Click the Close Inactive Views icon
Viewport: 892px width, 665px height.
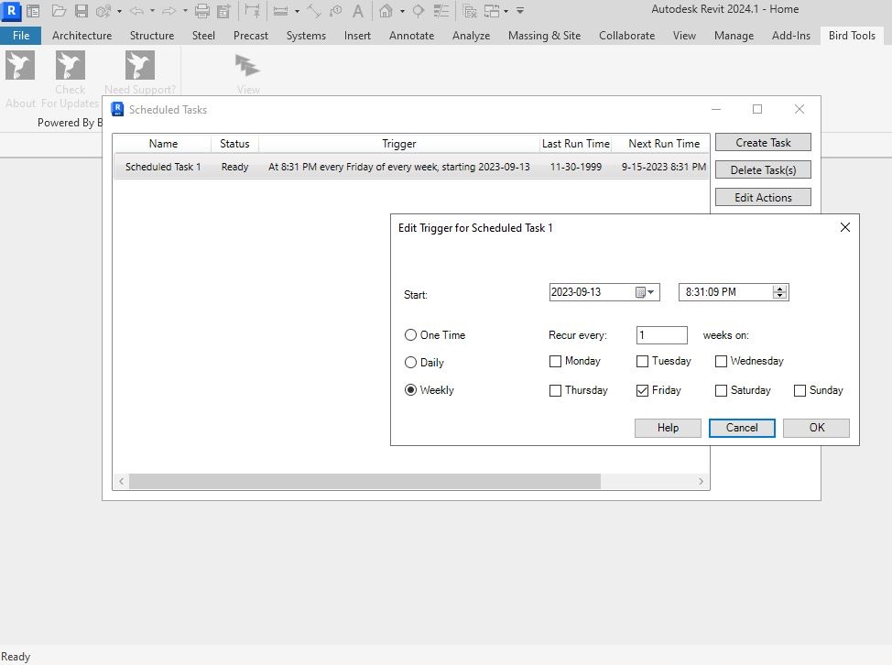[470, 11]
